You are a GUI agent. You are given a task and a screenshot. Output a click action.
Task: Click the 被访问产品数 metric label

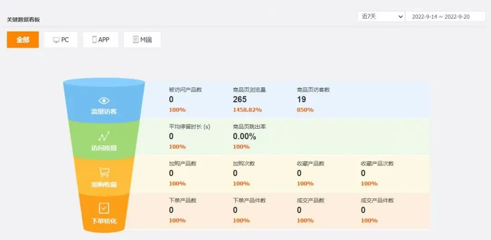[x=185, y=90]
